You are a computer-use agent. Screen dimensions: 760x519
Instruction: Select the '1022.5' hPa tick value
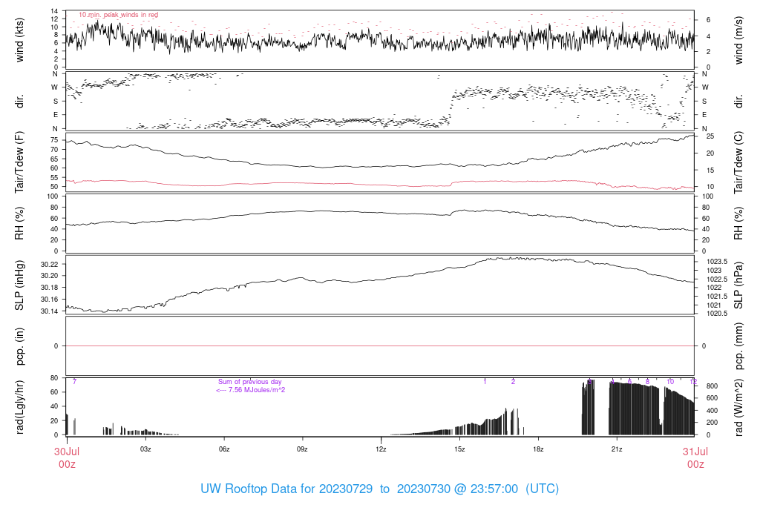click(x=717, y=280)
